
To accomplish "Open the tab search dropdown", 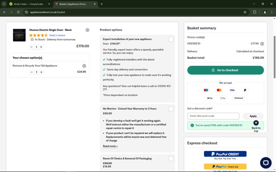I will 4,4.
